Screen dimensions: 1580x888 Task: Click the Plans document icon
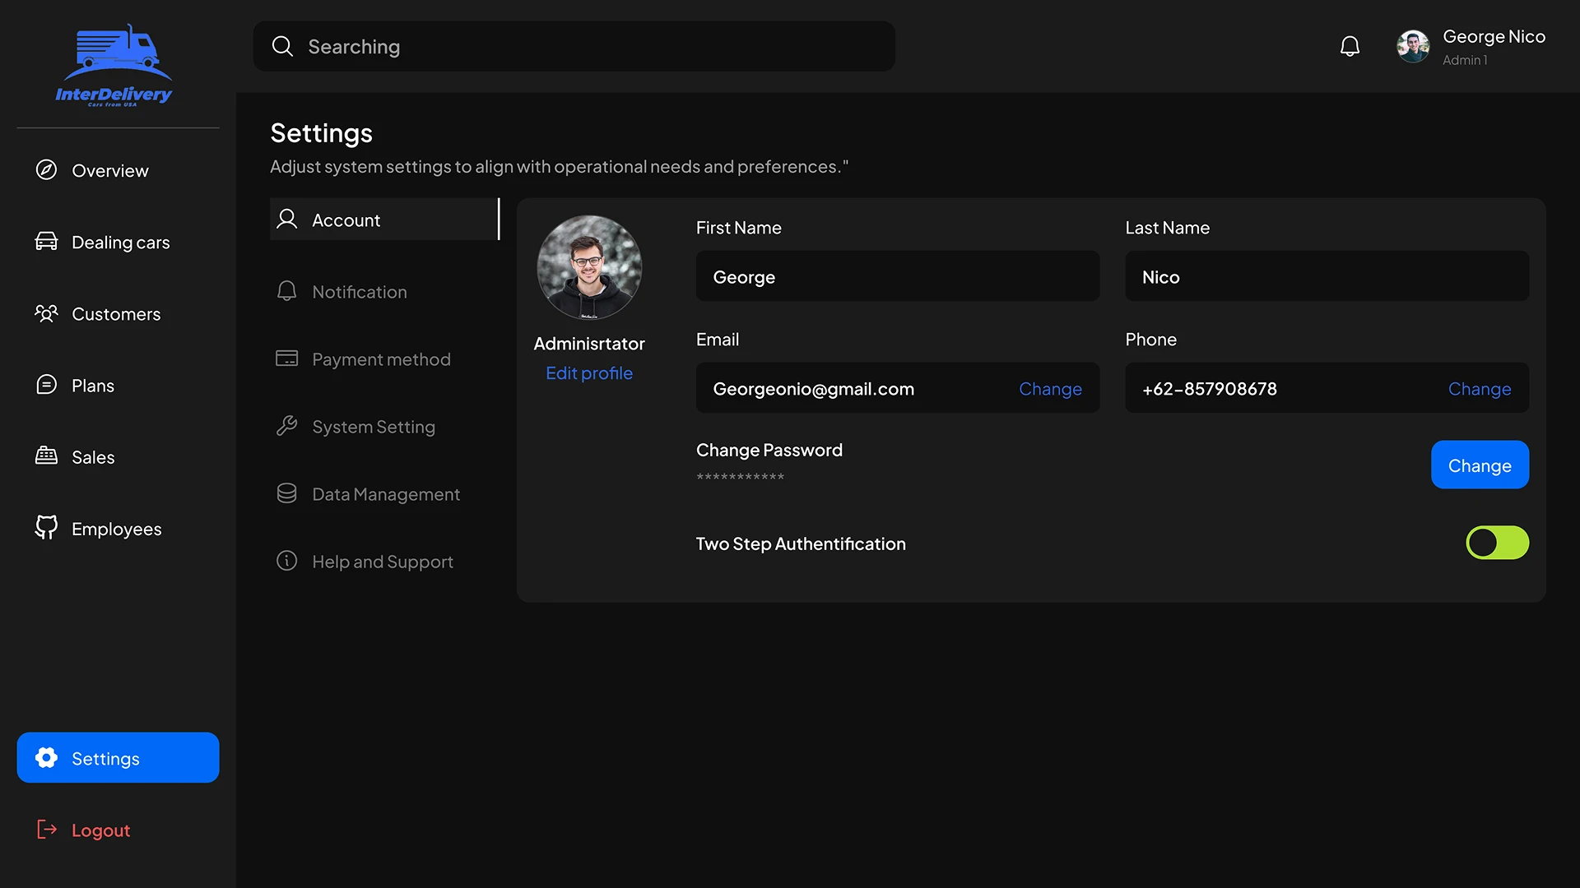pyautogui.click(x=46, y=384)
